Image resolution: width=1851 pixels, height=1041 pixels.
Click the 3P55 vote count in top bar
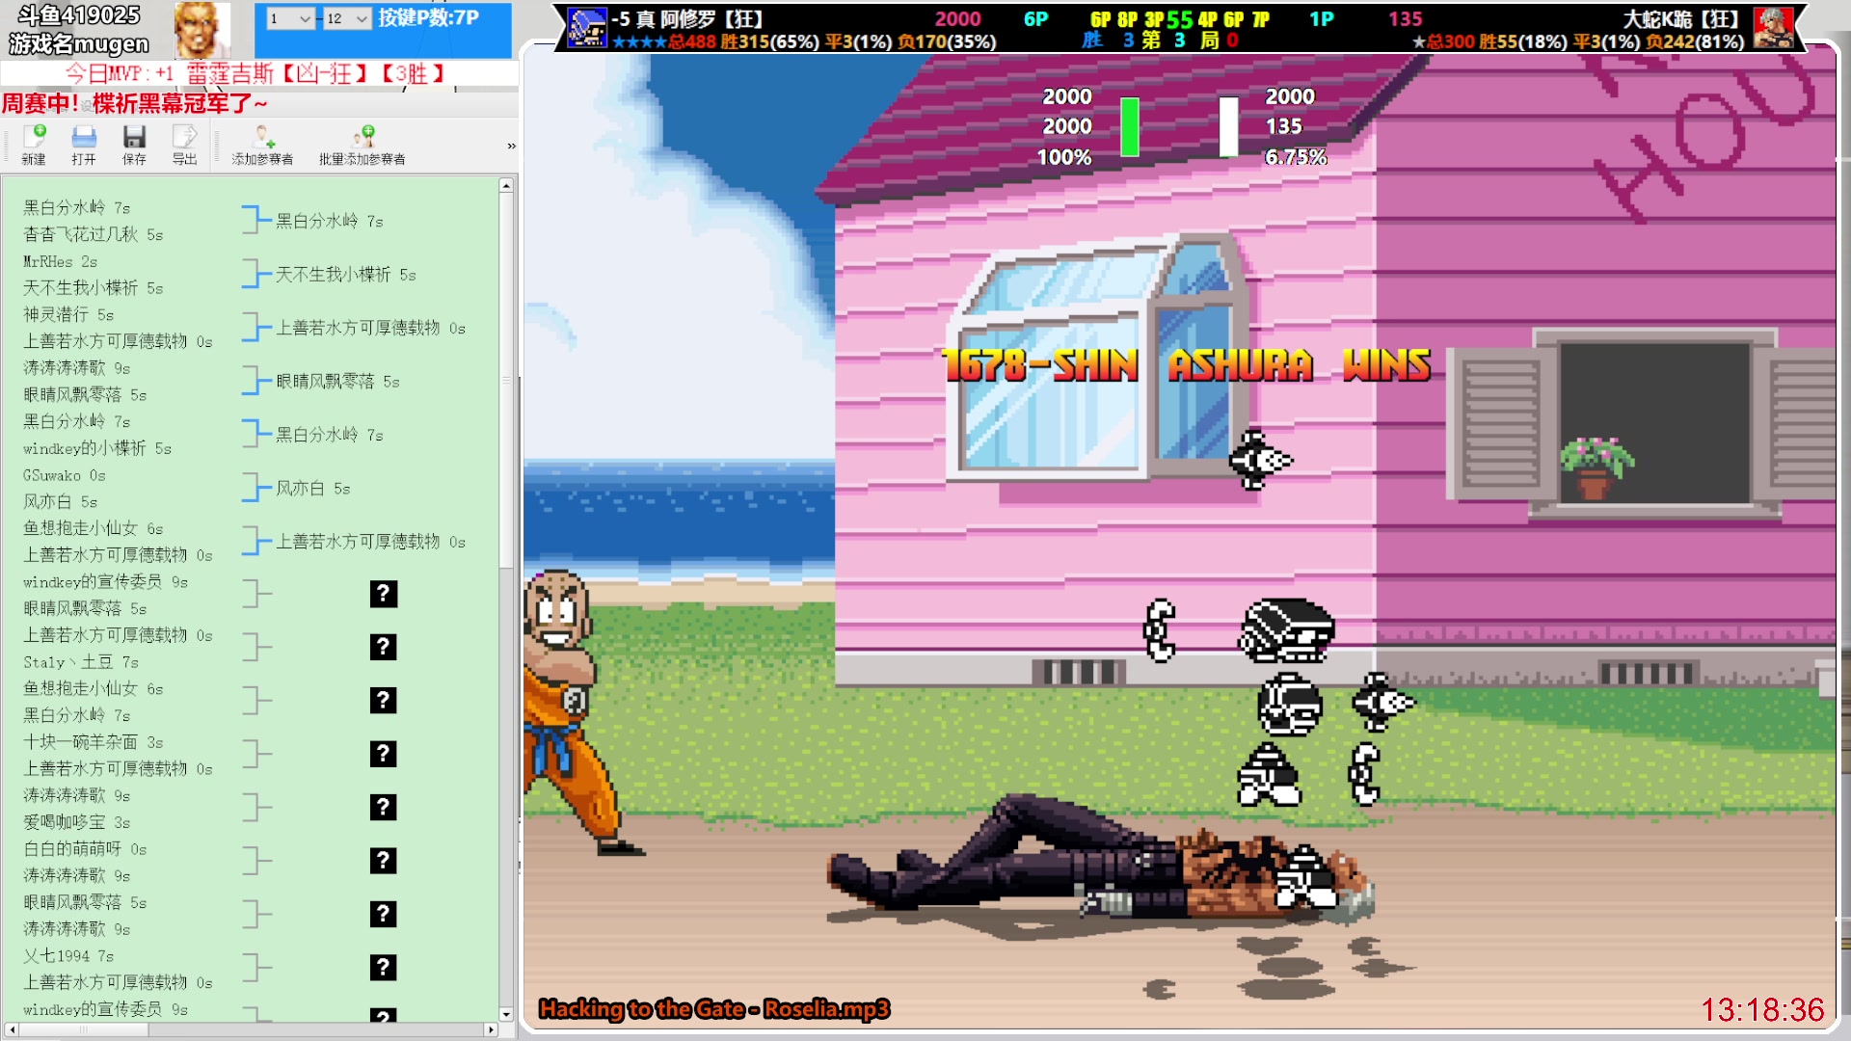pos(1168,18)
